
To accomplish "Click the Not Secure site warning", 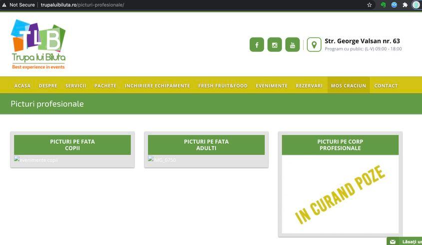I will pyautogui.click(x=19, y=5).
